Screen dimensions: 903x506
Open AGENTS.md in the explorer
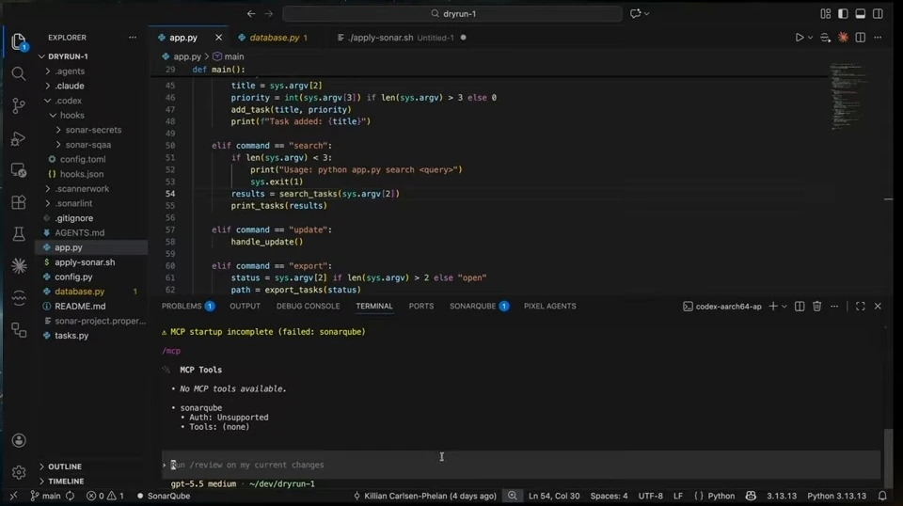pyautogui.click(x=79, y=232)
